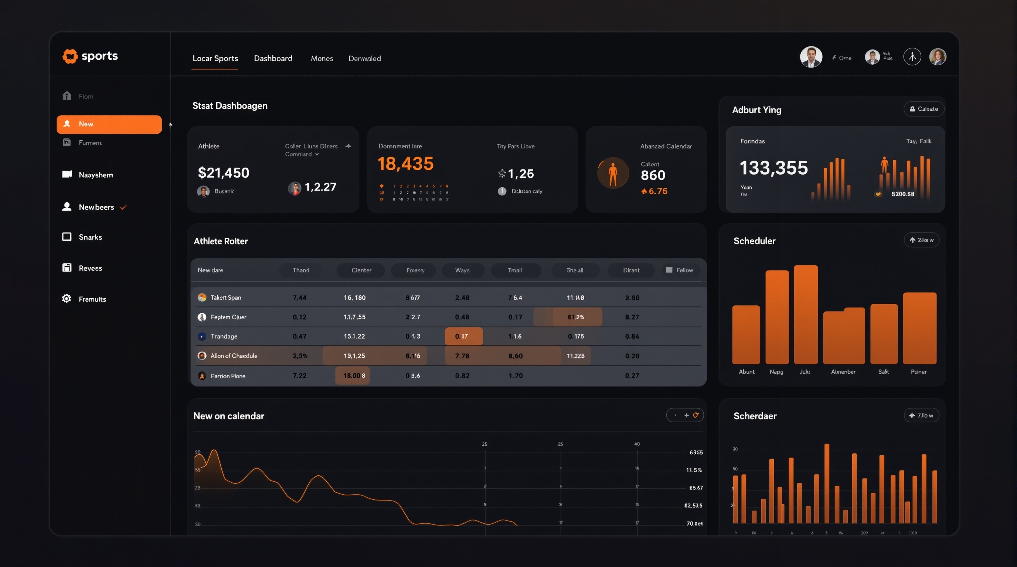Switch to the Locar Sports tab
The width and height of the screenshot is (1017, 567).
[x=215, y=58]
